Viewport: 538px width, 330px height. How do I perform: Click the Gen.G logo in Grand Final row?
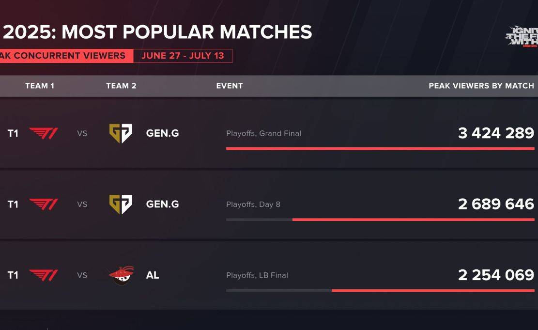121,133
